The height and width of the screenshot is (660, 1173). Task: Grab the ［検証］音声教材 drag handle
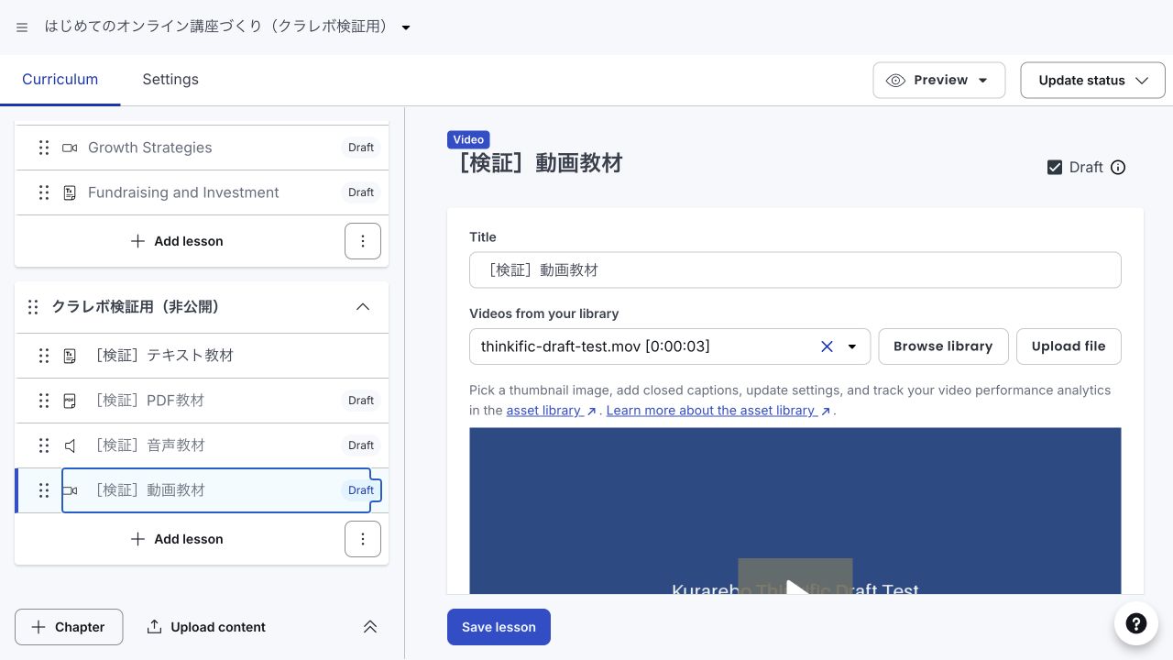(x=43, y=445)
